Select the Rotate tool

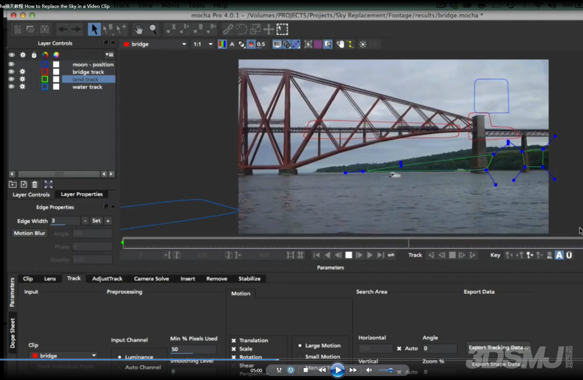point(242,29)
